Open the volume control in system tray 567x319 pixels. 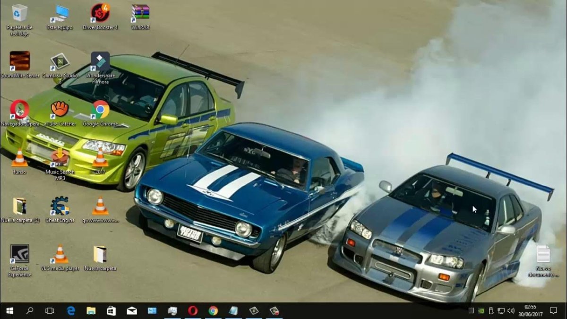[x=511, y=310]
